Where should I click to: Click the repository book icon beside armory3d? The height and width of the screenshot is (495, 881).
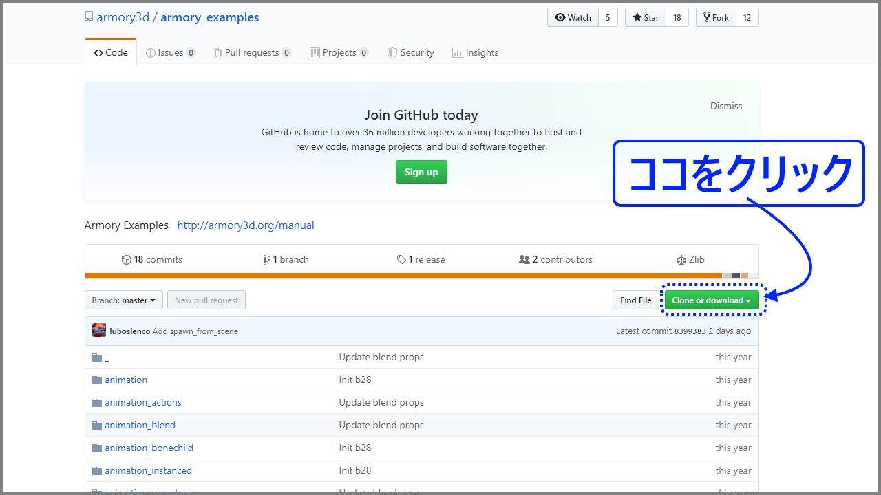click(89, 16)
